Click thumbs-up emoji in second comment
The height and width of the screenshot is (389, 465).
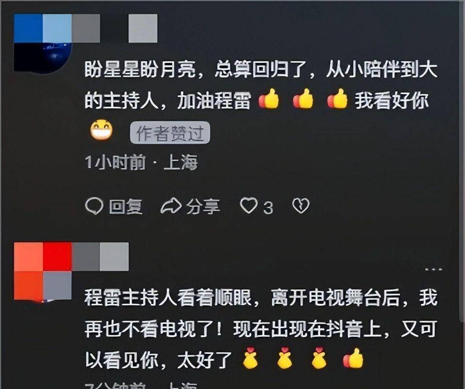[353, 358]
